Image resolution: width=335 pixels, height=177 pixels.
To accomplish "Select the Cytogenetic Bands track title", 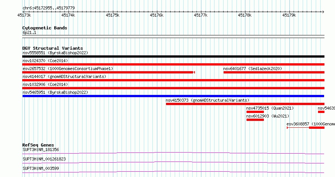I will click(x=45, y=28).
